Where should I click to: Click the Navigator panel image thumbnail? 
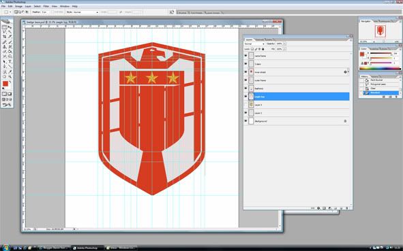pyautogui.click(x=380, y=31)
